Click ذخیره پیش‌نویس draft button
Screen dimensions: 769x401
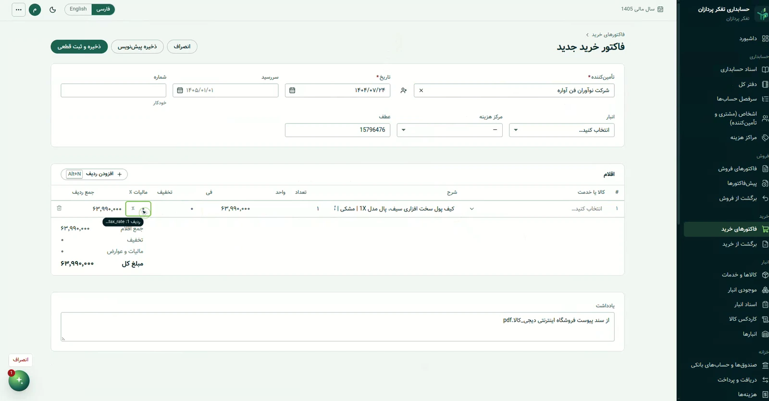(137, 47)
